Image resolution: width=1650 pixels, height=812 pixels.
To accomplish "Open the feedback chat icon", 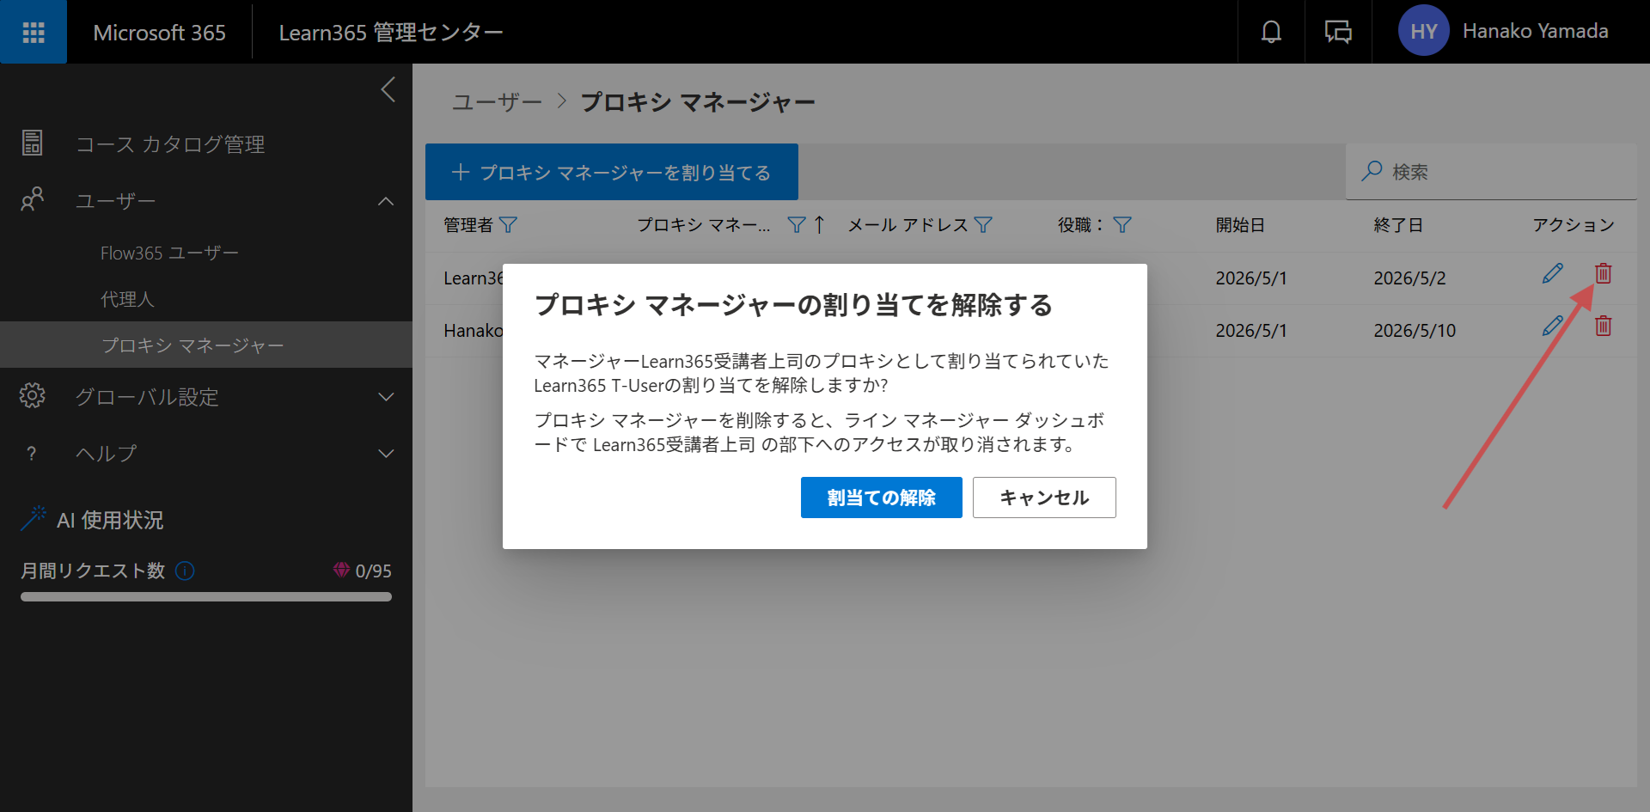I will pos(1338,32).
